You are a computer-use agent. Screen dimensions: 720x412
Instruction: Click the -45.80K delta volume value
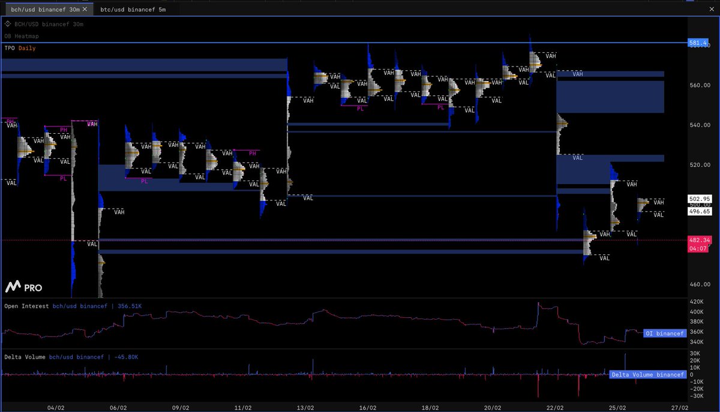coord(125,357)
